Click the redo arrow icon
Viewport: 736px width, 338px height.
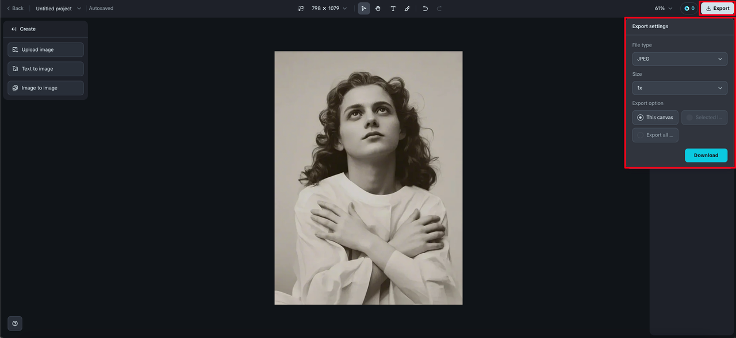(x=439, y=9)
